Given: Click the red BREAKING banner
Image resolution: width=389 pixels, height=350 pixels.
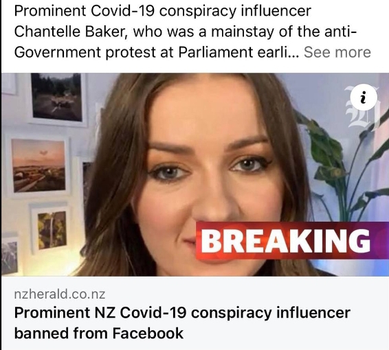Looking at the screenshot, I should pos(292,240).
